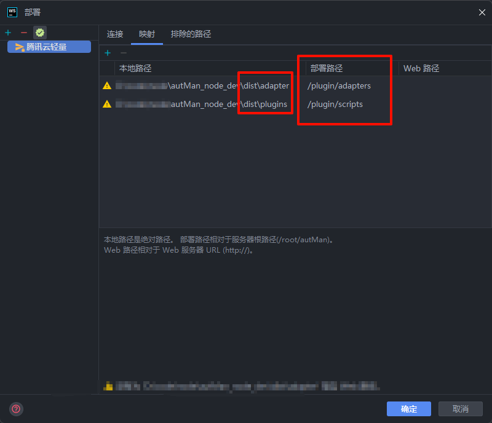
Task: Click the WebStorm logo in title bar
Action: click(x=12, y=12)
